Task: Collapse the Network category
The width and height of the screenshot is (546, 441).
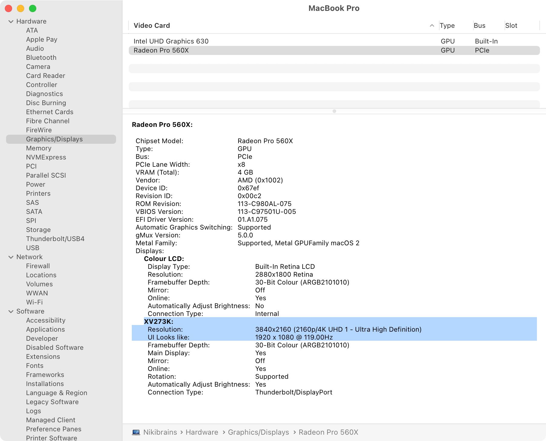Action: (x=11, y=257)
